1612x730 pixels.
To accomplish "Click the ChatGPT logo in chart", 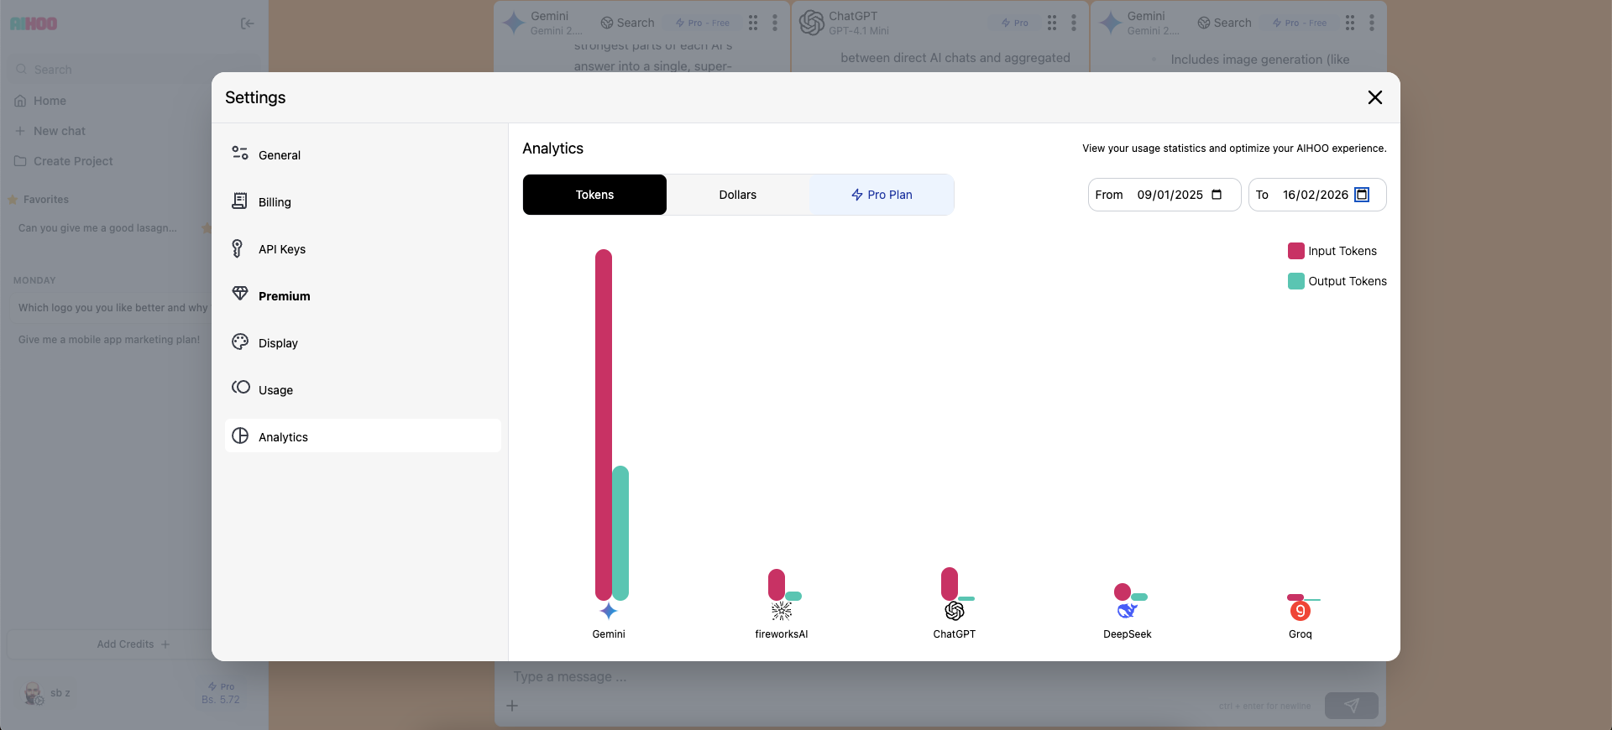I will click(x=955, y=611).
